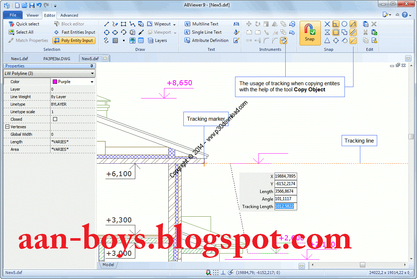The width and height of the screenshot is (417, 279).
Task: Click the Undo icon in title bar
Action: tap(39, 5)
